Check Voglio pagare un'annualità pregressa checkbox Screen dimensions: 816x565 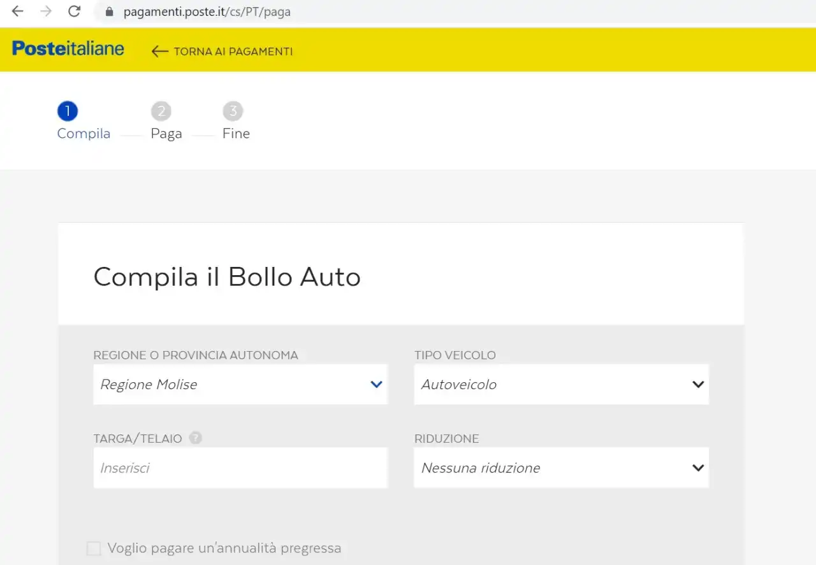tap(94, 548)
